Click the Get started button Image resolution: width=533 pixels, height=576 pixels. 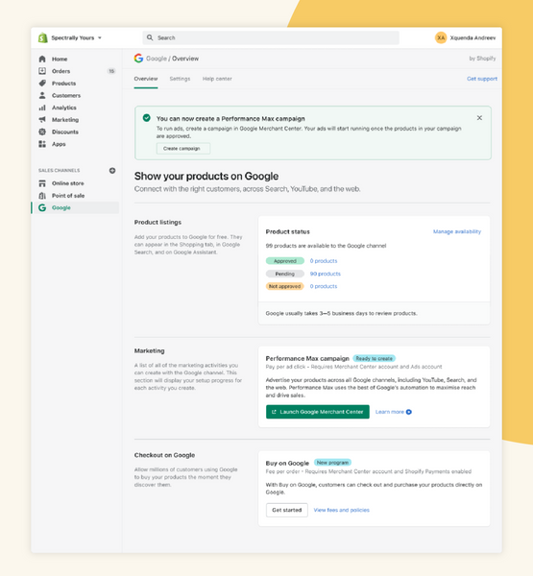[287, 510]
